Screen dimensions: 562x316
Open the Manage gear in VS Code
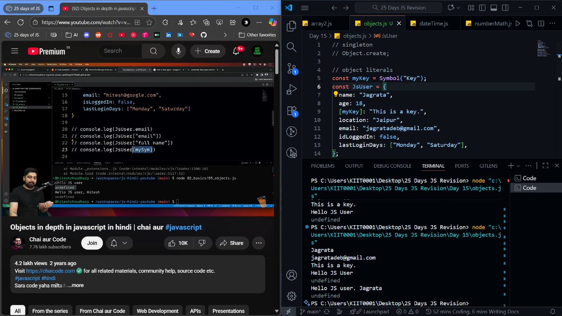pos(291,296)
